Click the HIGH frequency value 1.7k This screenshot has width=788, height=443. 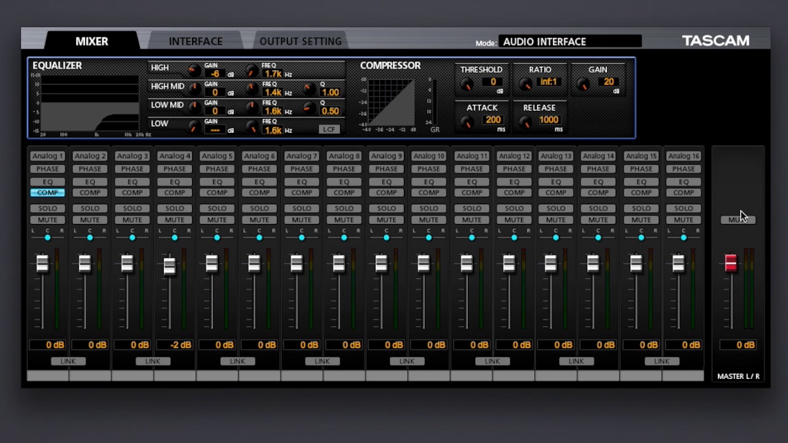[x=273, y=74]
